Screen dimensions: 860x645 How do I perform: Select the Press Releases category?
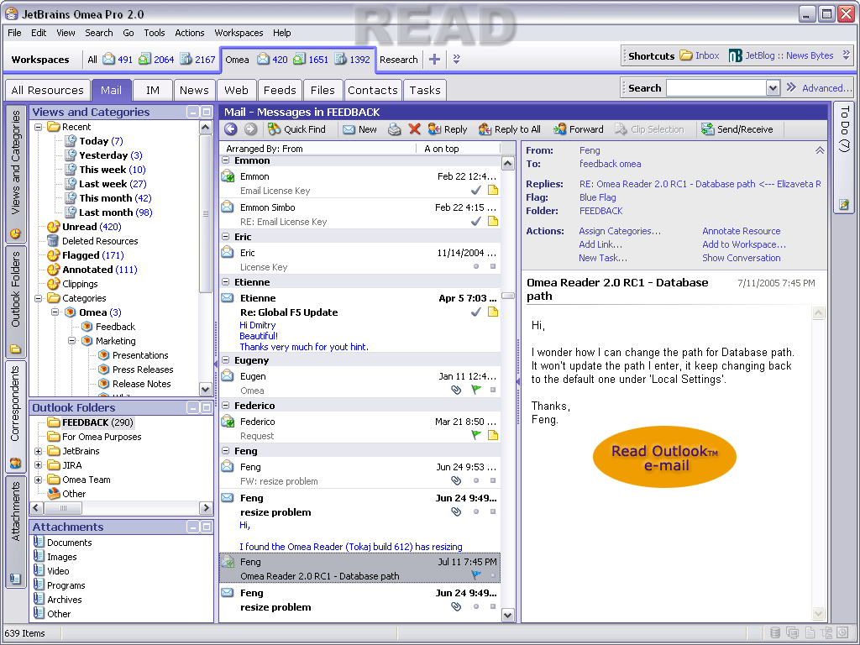(136, 370)
